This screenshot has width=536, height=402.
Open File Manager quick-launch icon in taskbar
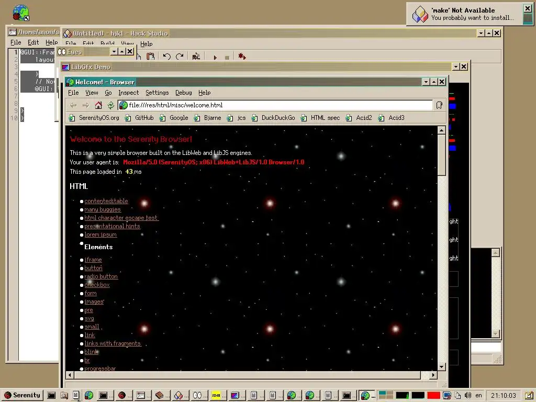[x=64, y=396]
